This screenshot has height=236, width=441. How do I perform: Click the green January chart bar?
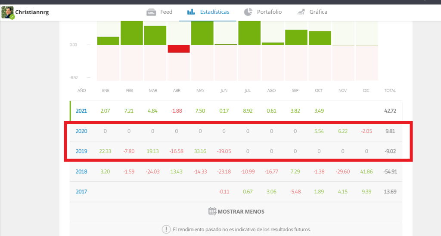tap(108, 41)
